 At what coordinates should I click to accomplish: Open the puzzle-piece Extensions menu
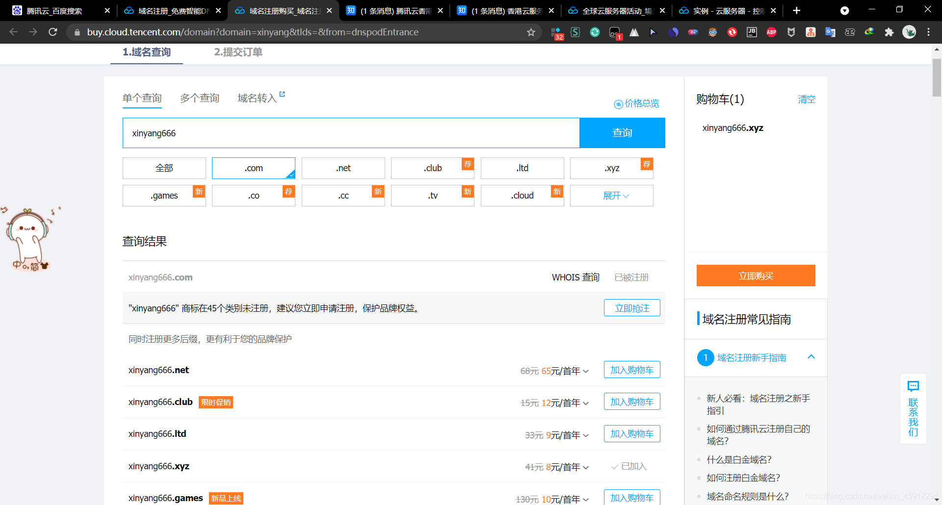pyautogui.click(x=889, y=32)
